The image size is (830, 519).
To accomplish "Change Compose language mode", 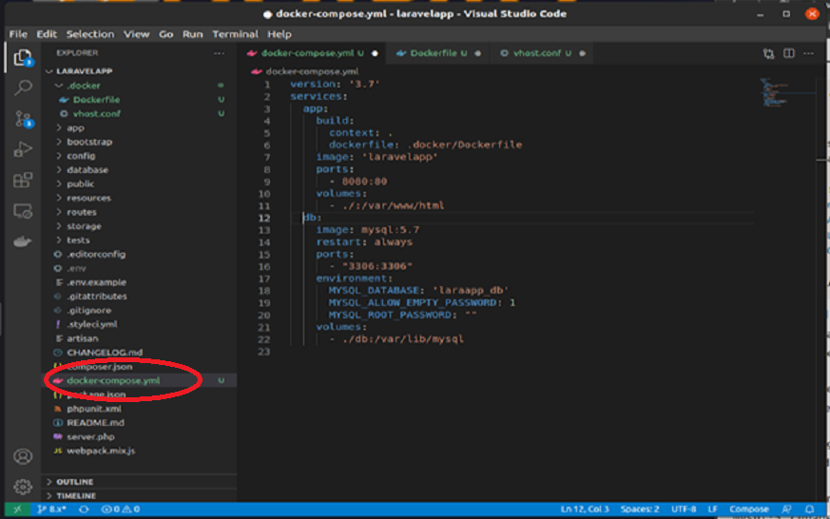I will [x=749, y=509].
